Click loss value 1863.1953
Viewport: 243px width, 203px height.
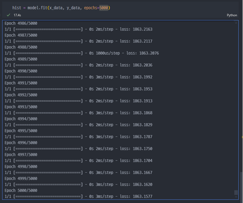[143, 89]
